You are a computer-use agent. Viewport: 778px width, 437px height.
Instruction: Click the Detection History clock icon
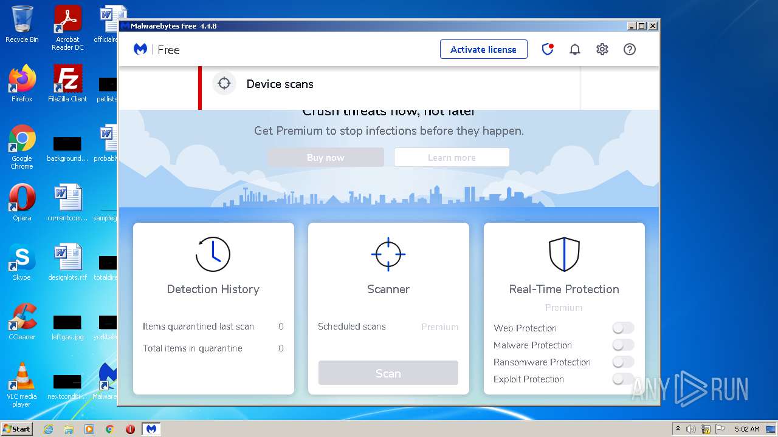[x=213, y=254]
